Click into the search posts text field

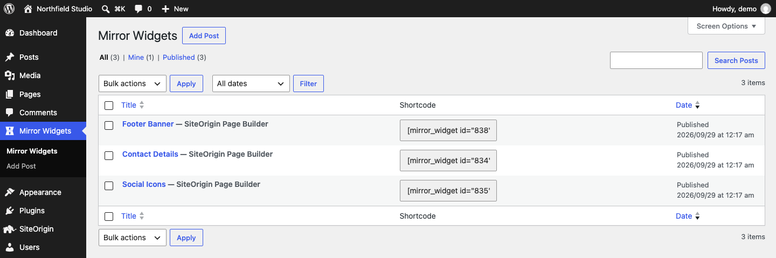pyautogui.click(x=656, y=60)
